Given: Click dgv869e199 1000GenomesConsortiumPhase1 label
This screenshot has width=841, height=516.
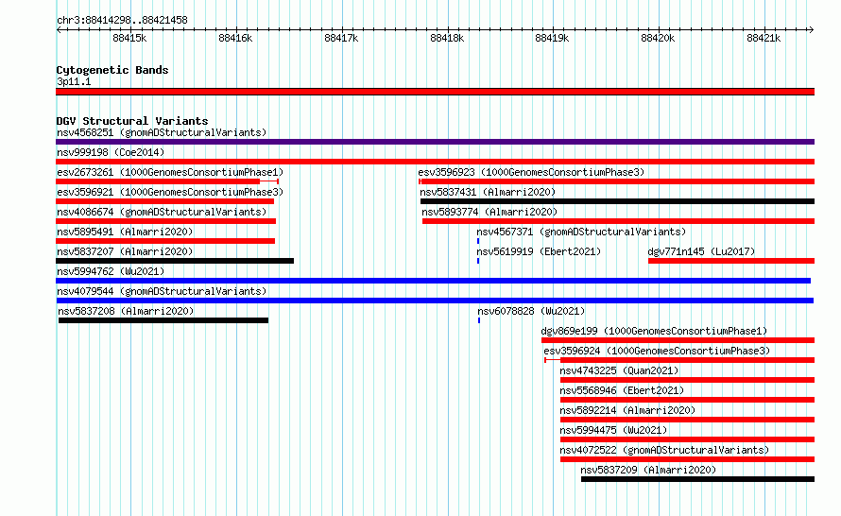Looking at the screenshot, I should (654, 331).
